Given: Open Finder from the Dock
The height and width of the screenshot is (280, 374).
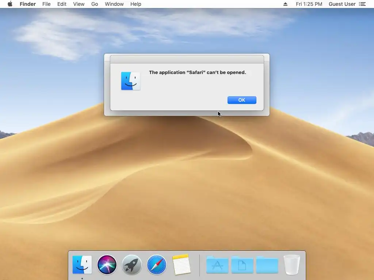Looking at the screenshot, I should (x=82, y=265).
